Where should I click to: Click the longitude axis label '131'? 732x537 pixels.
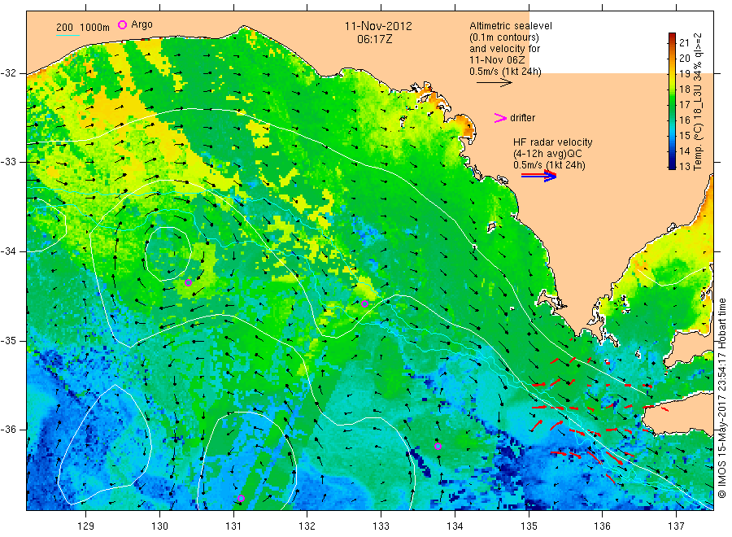(233, 526)
